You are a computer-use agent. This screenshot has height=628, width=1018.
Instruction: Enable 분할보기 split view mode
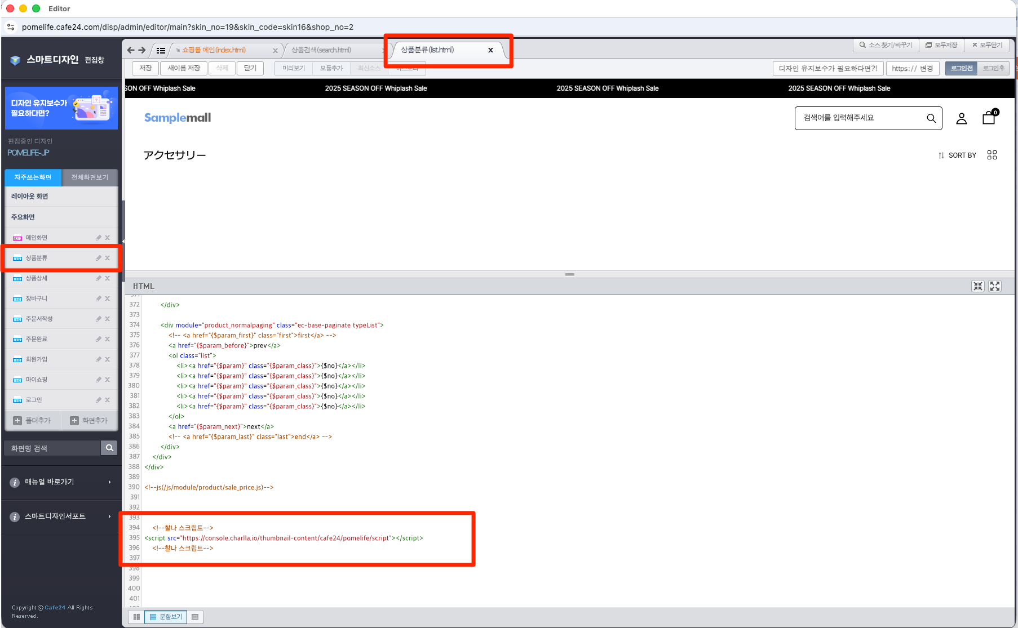pyautogui.click(x=166, y=617)
